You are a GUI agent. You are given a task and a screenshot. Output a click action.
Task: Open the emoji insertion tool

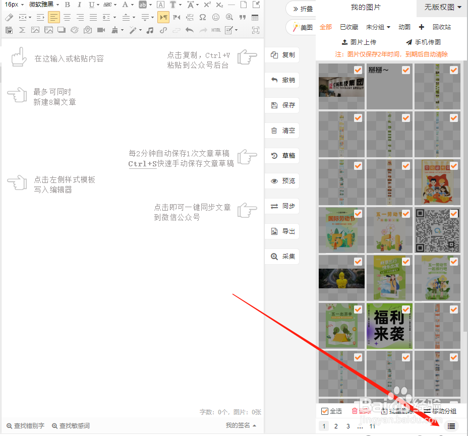pos(216,17)
